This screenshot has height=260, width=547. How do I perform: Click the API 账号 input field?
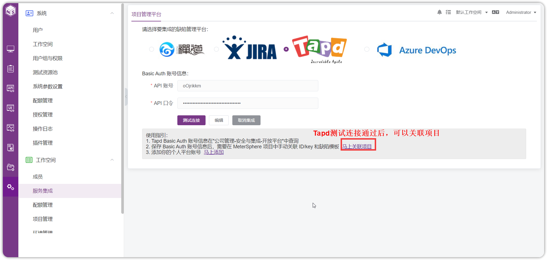248,86
